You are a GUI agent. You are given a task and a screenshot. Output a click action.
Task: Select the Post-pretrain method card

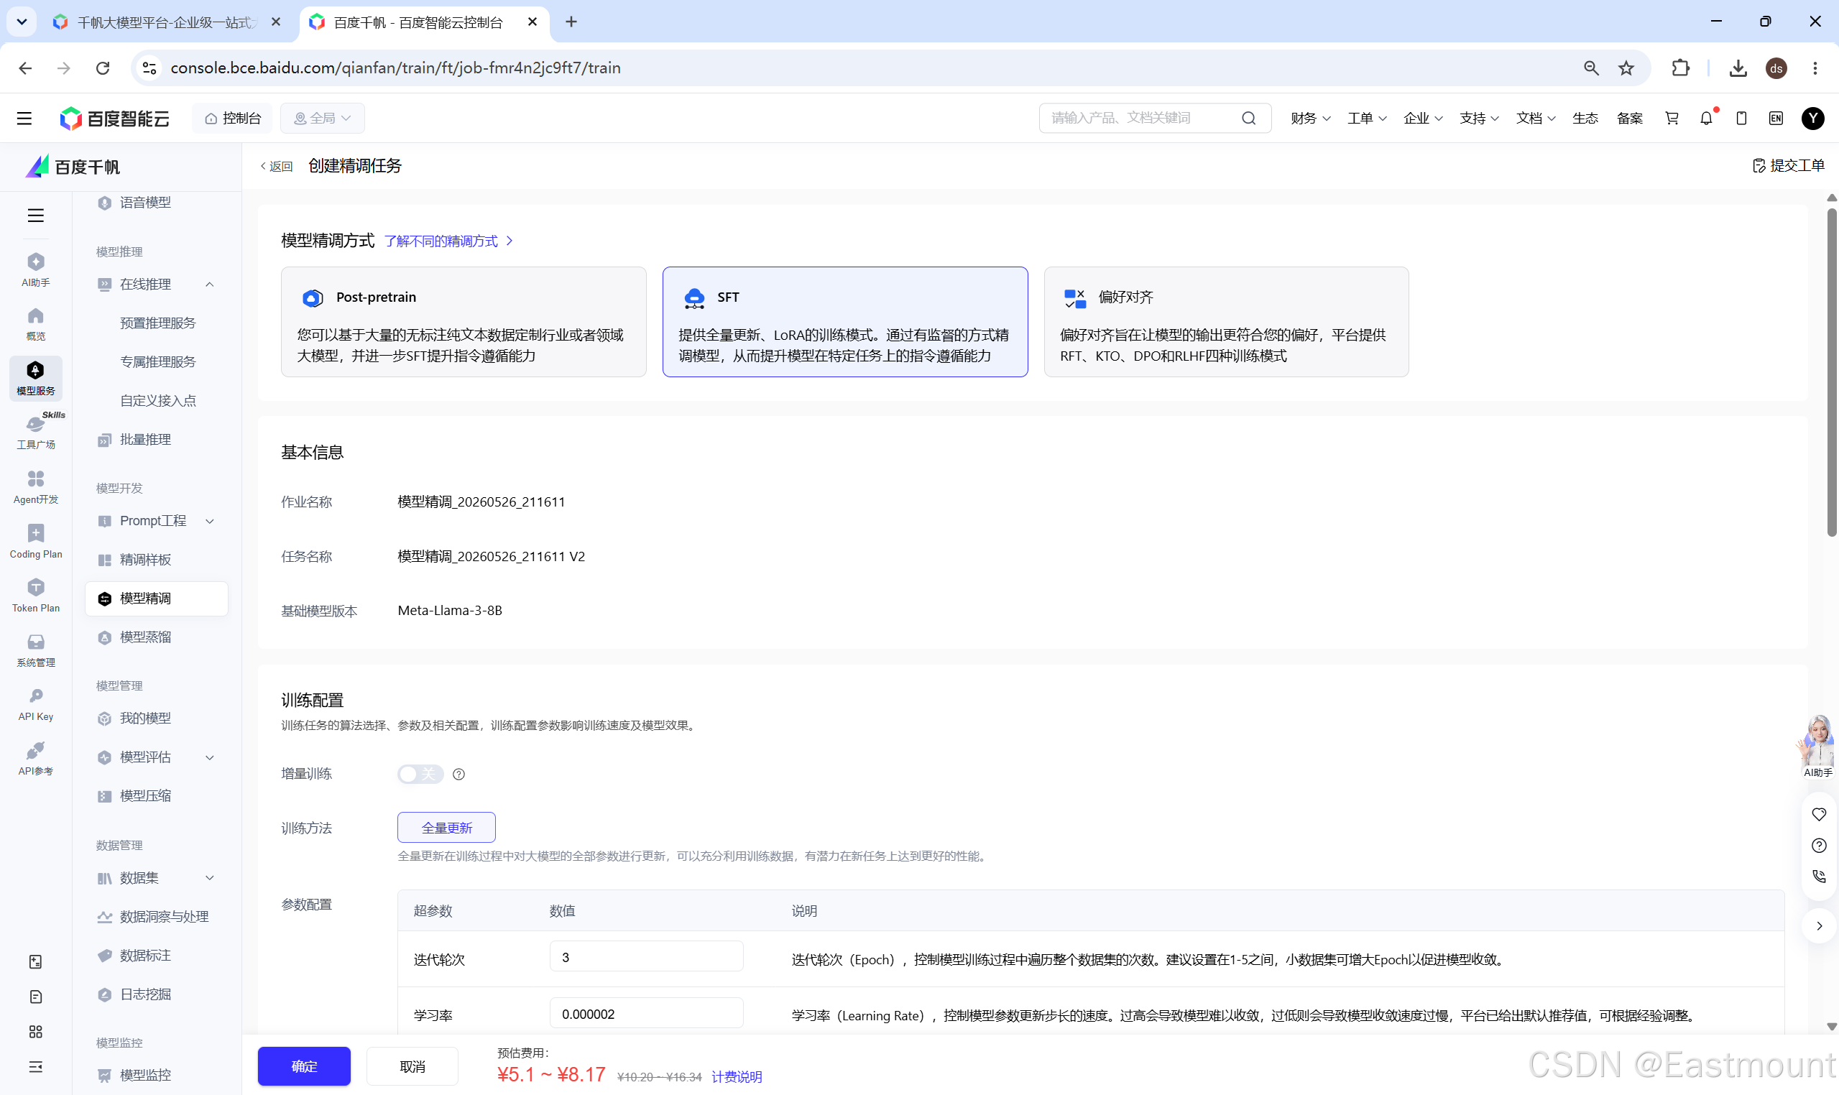coord(464,322)
